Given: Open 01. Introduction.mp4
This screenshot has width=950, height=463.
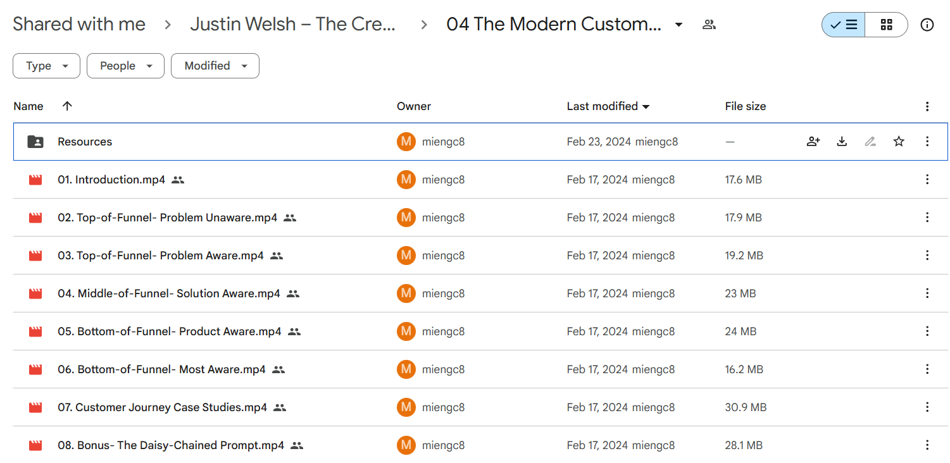Looking at the screenshot, I should coord(111,180).
